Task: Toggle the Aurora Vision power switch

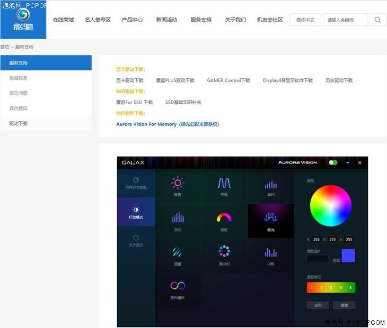Action: pos(333,162)
